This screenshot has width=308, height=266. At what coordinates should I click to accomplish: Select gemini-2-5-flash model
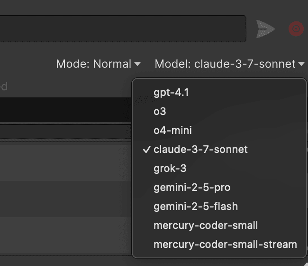(x=196, y=206)
